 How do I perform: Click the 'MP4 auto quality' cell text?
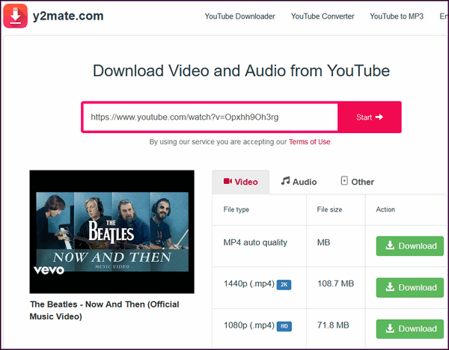(255, 243)
